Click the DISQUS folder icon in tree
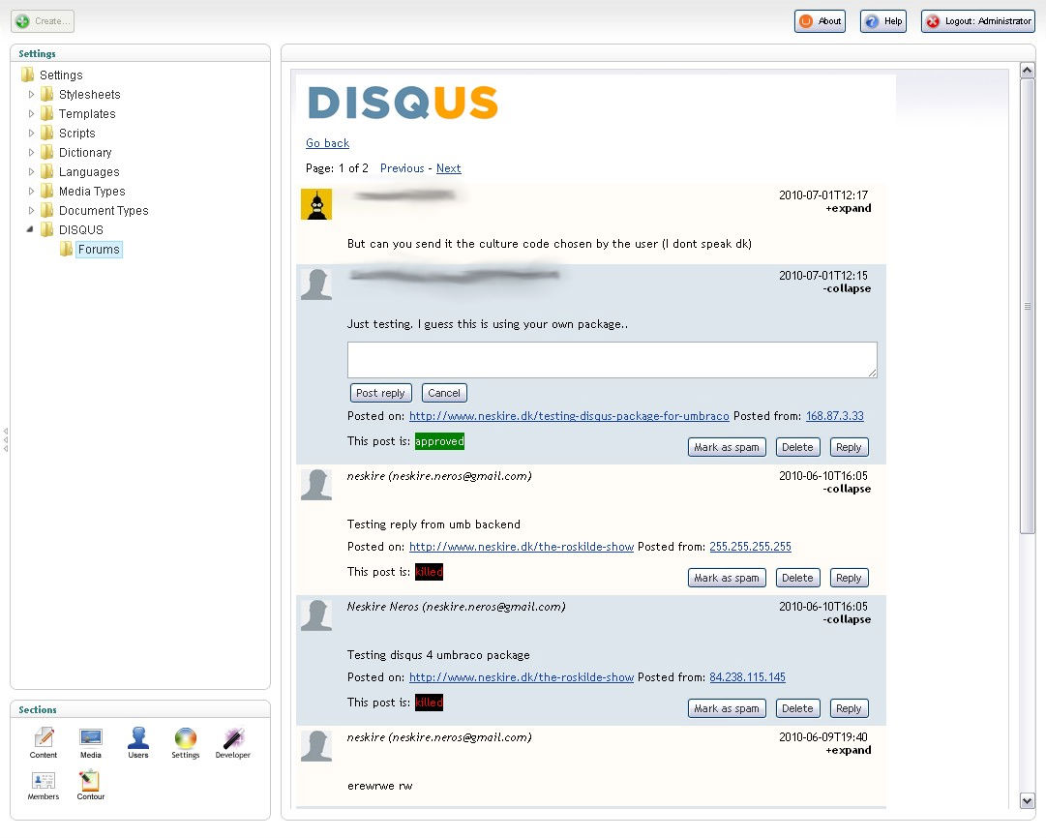This screenshot has height=838, width=1046. (x=46, y=229)
